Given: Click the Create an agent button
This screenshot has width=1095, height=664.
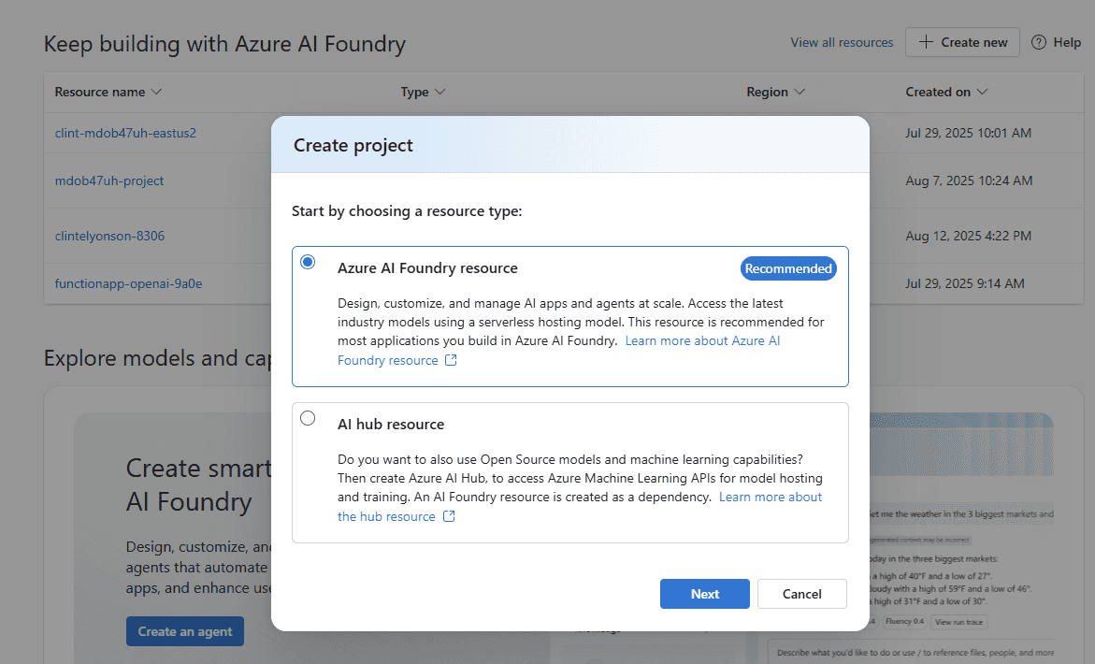Looking at the screenshot, I should [185, 631].
